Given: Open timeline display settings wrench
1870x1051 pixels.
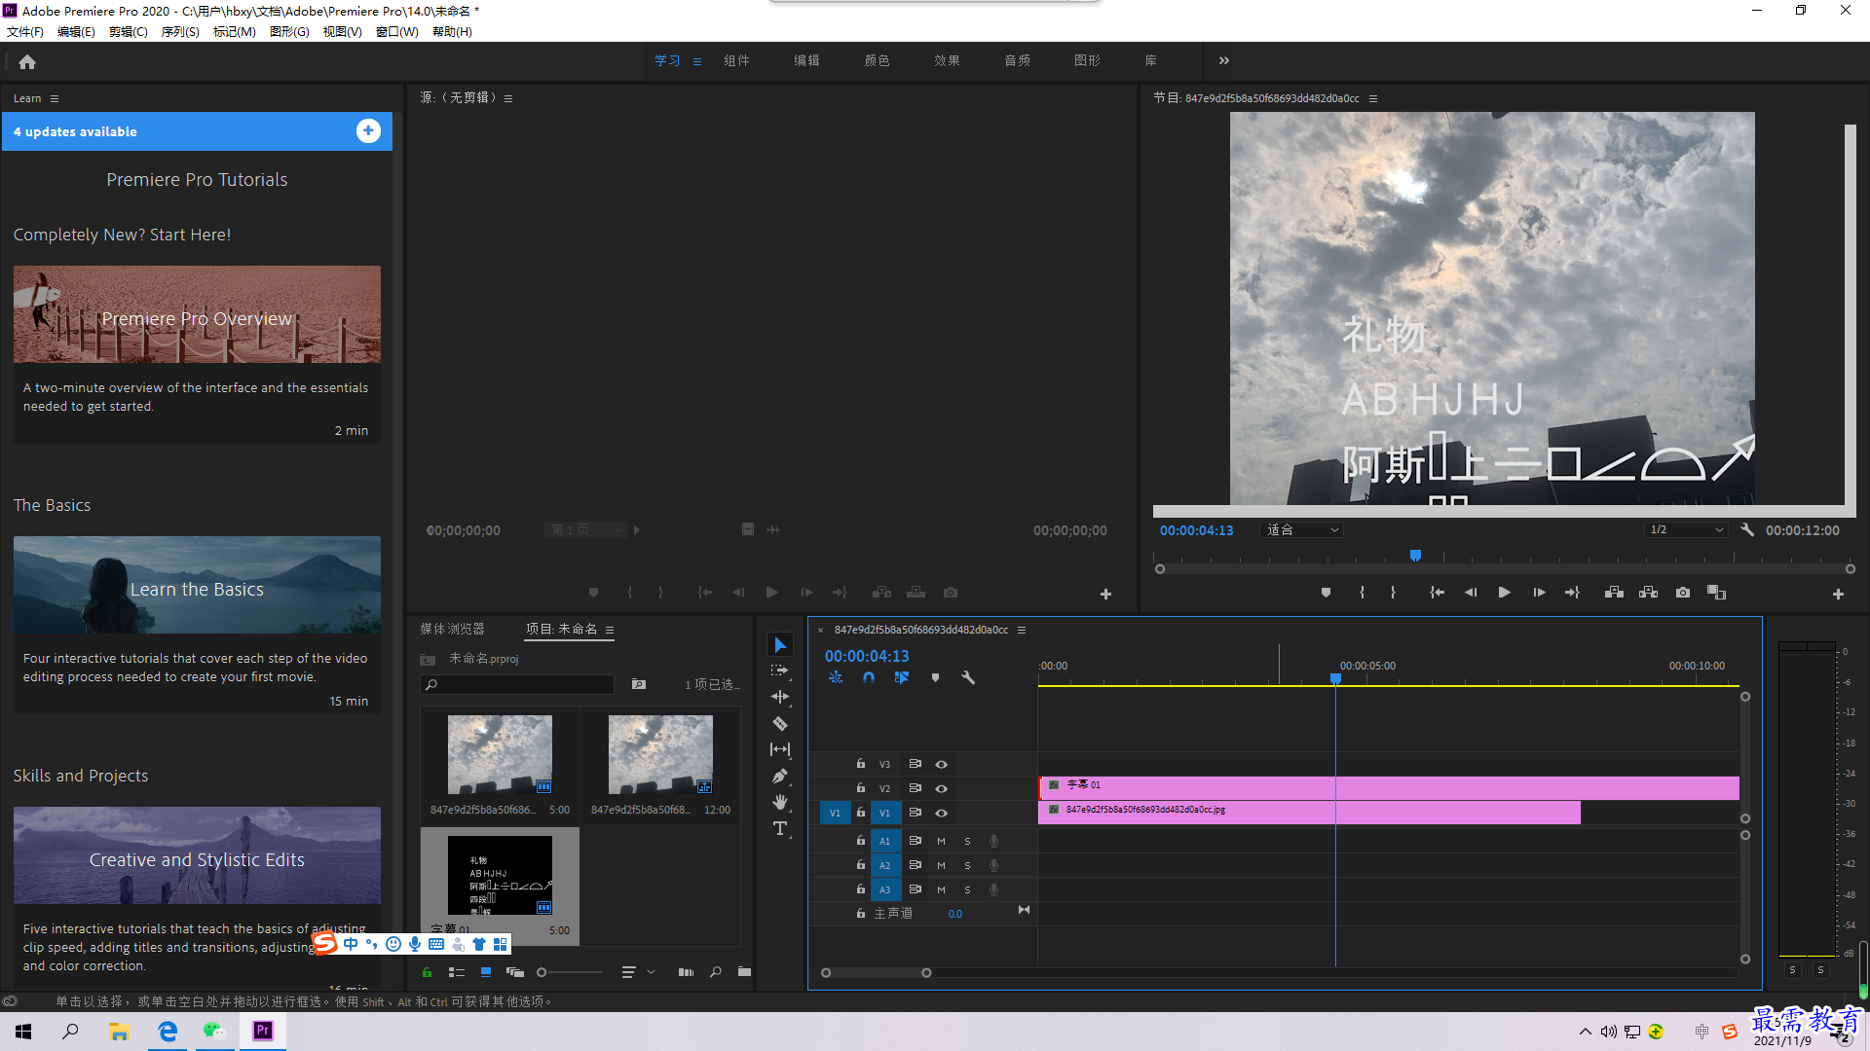Looking at the screenshot, I should click(968, 677).
